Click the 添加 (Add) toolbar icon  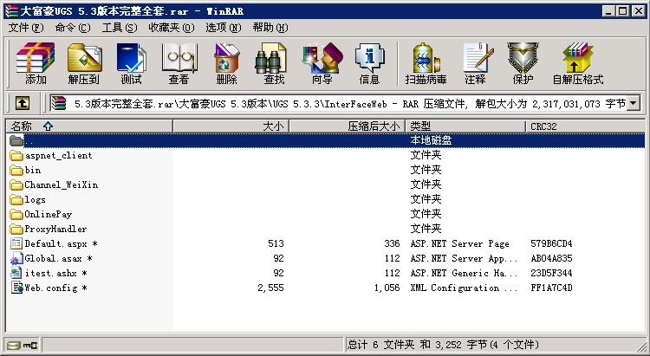click(36, 63)
